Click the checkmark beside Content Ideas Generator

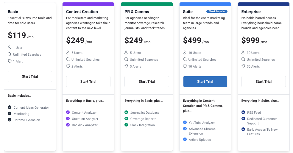[x=10, y=107]
